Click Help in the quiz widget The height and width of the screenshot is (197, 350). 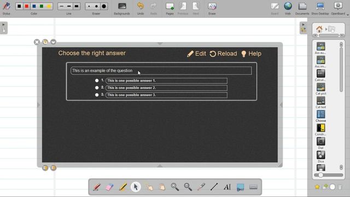[252, 54]
